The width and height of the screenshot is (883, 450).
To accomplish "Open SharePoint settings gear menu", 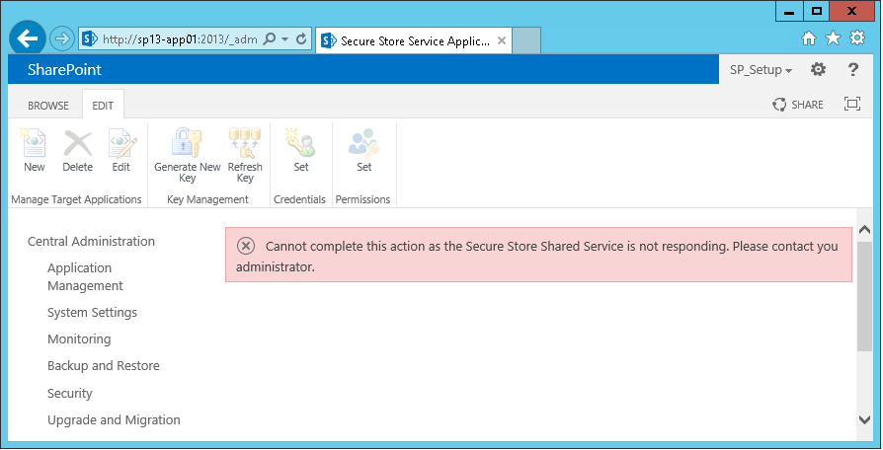I will point(818,69).
